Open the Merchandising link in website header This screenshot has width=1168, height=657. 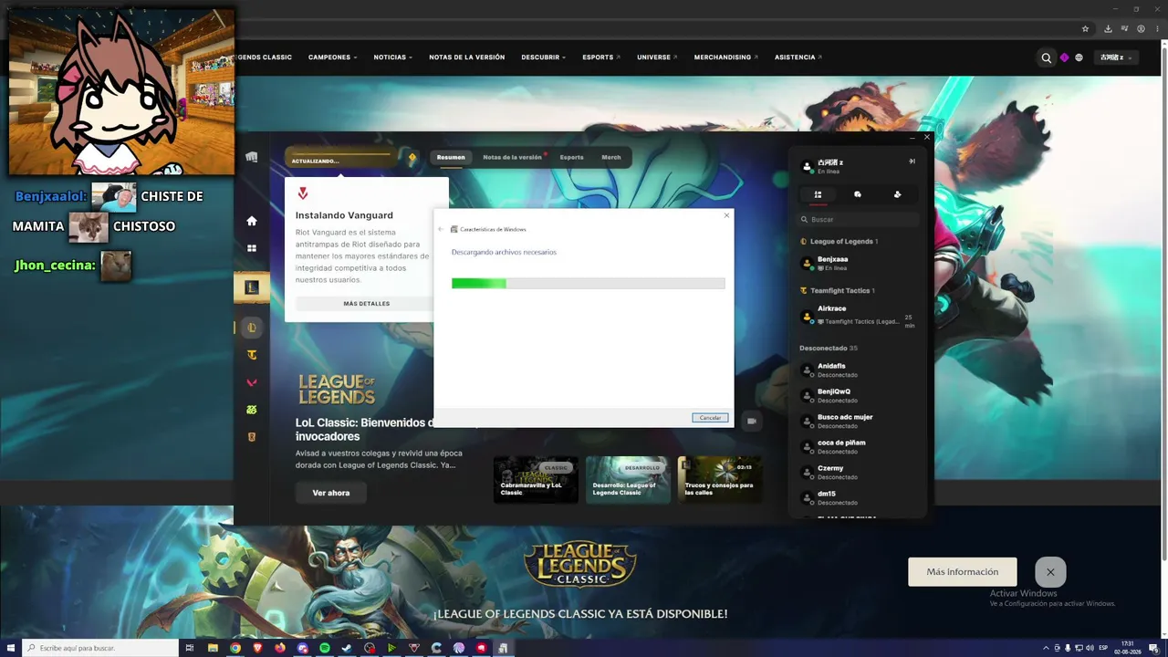coord(726,57)
